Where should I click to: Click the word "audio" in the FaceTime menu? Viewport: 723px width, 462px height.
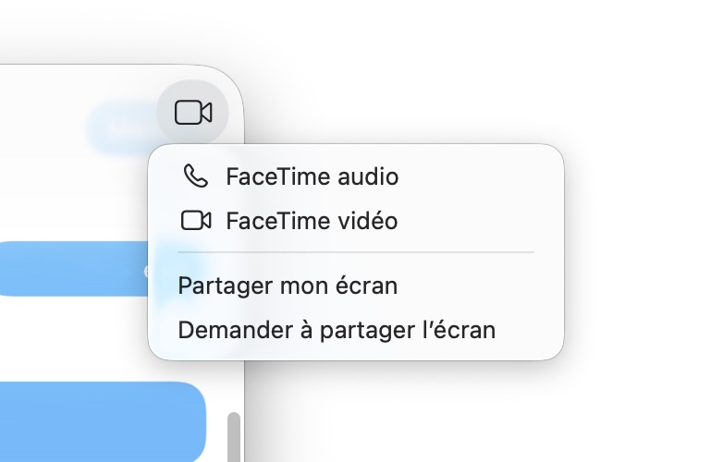(367, 176)
